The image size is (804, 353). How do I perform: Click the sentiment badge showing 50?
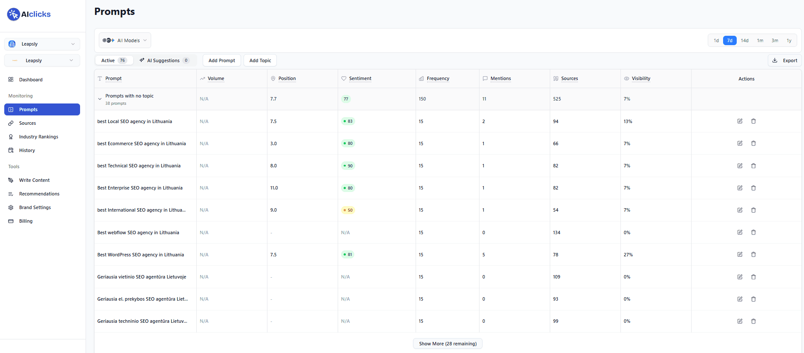coord(348,210)
